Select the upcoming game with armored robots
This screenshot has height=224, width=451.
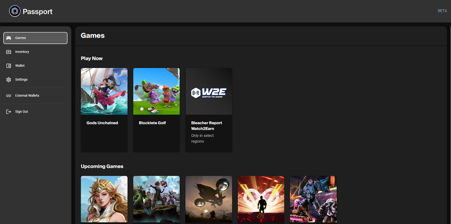[x=314, y=199]
